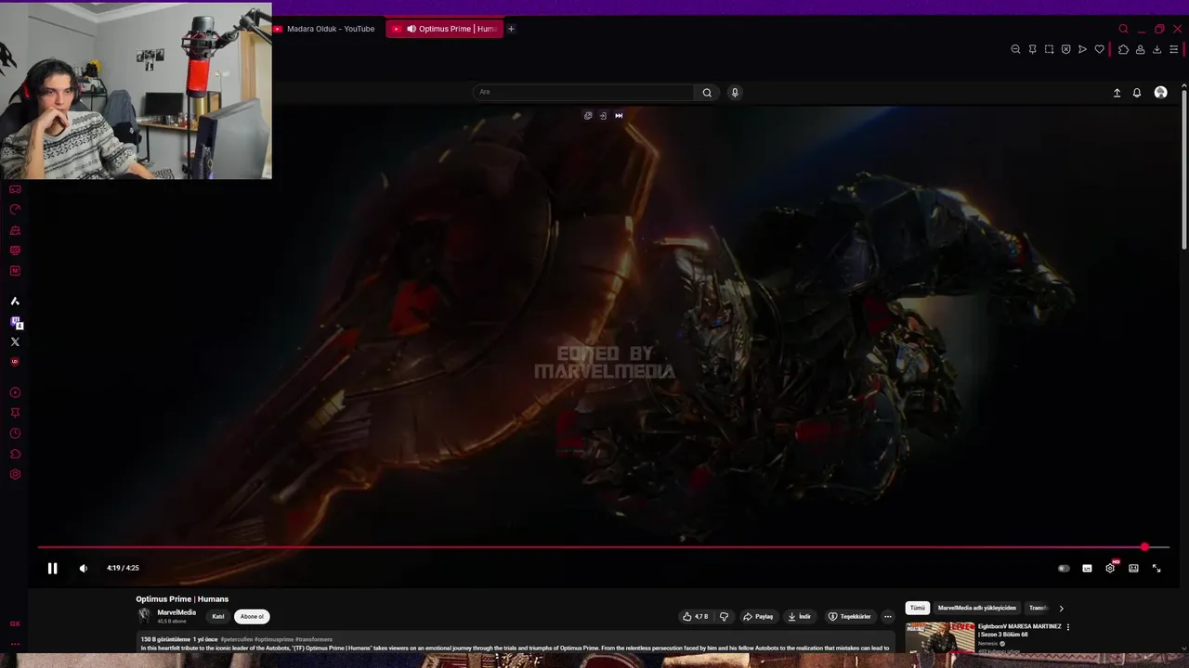Start voice search with the microphone icon
This screenshot has width=1189, height=668.
pos(735,92)
